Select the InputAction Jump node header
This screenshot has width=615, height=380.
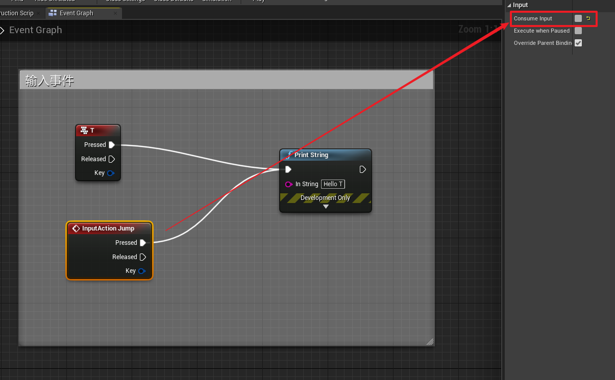(x=109, y=229)
